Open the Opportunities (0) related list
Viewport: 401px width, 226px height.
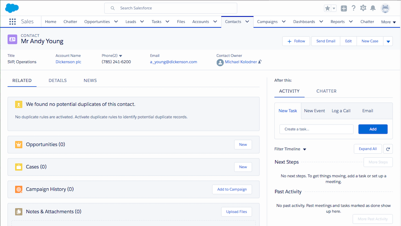click(x=45, y=145)
